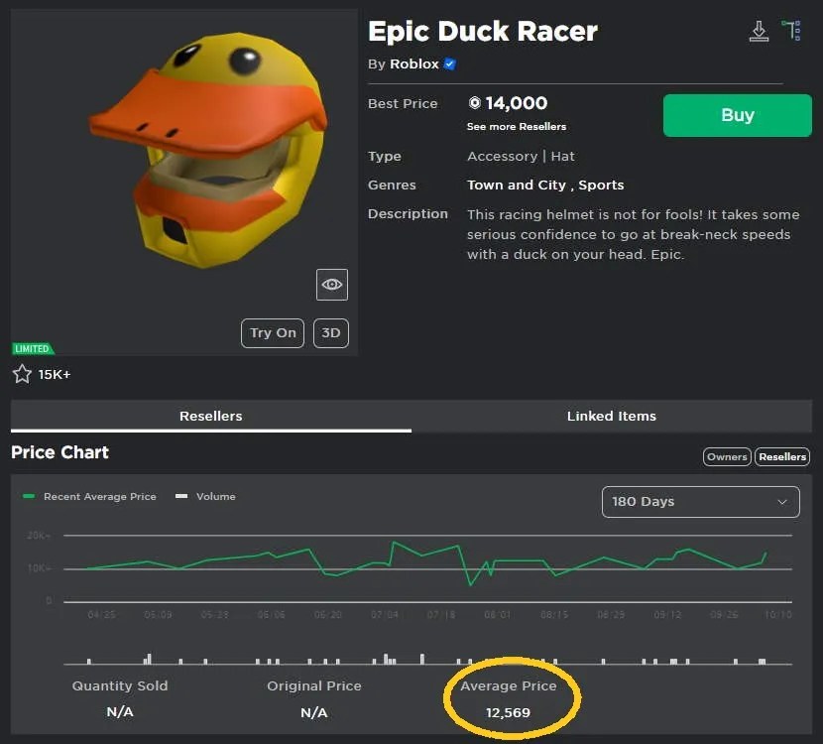823x744 pixels.
Task: Select the Resellers tab
Action: 211,416
